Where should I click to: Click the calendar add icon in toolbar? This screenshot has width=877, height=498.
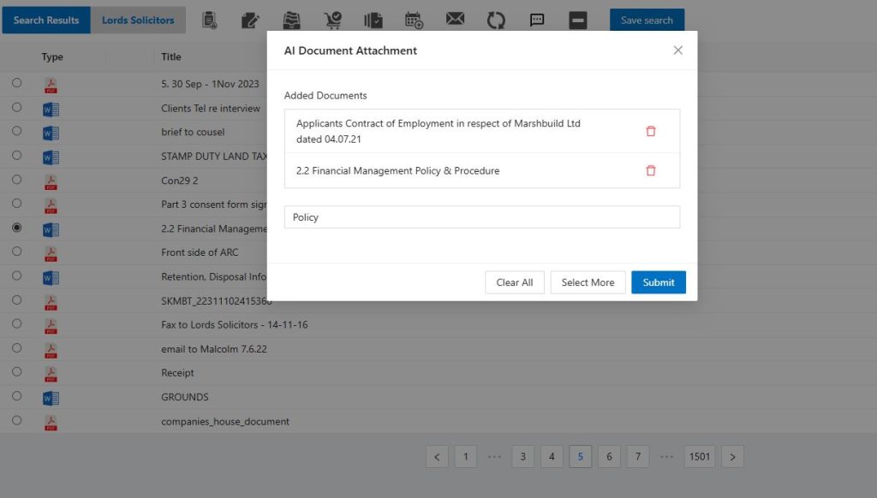(x=414, y=20)
